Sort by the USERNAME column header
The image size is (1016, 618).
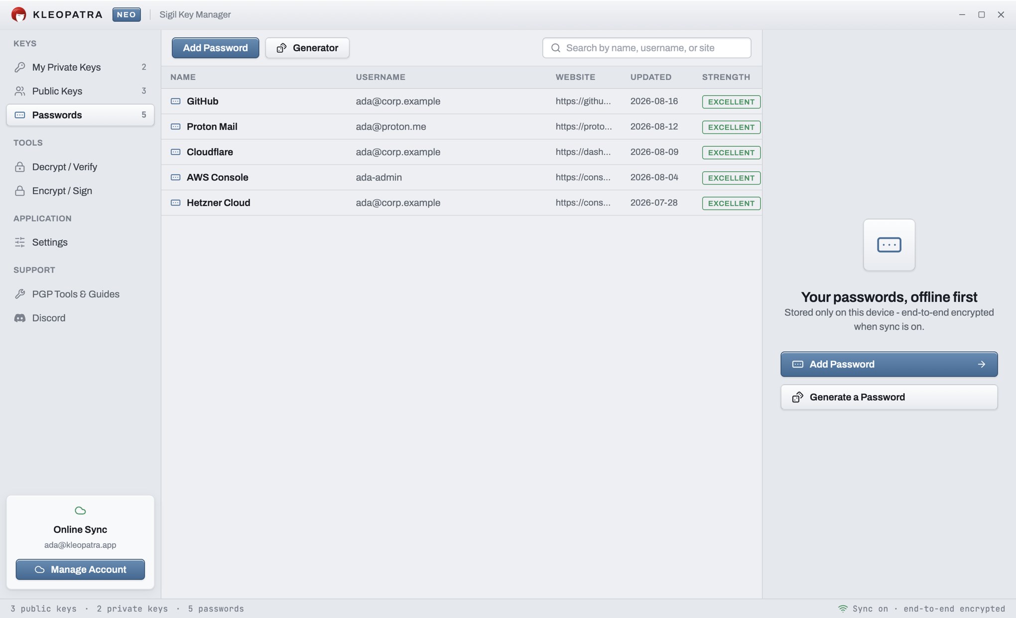(x=381, y=77)
